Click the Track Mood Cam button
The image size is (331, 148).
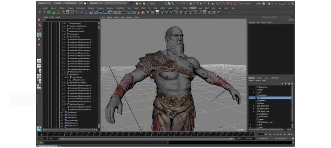coord(70,3)
